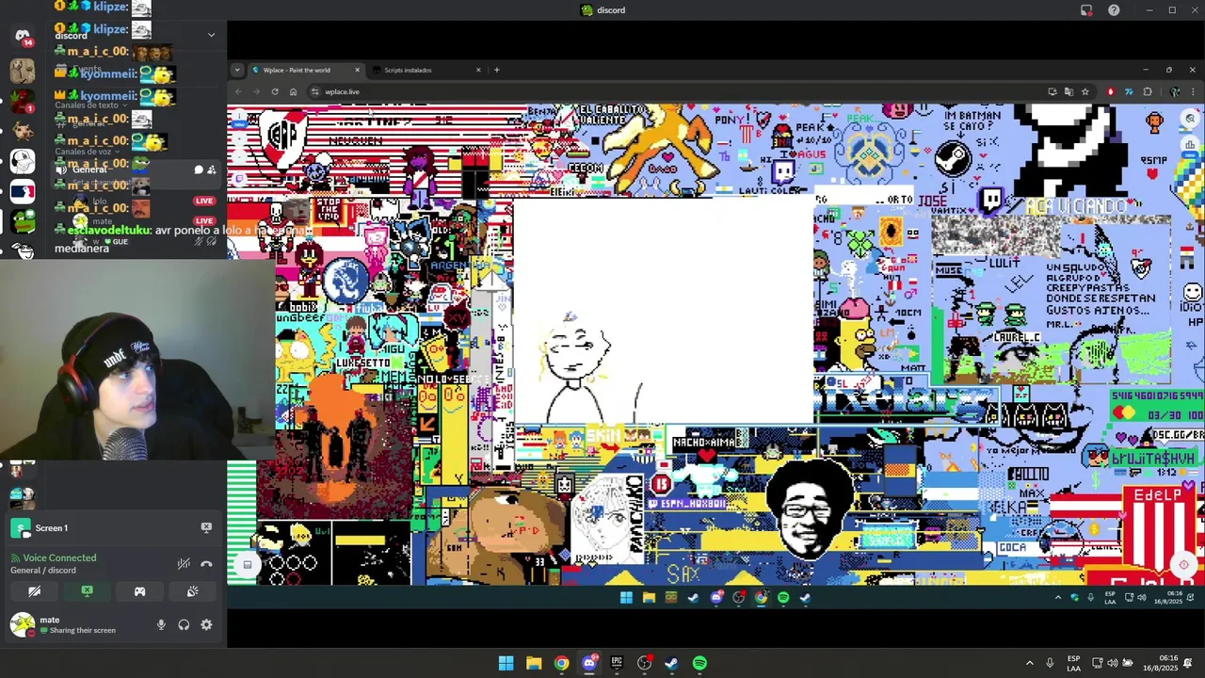Click Wplace locate button bottom right
The width and height of the screenshot is (1205, 678).
tap(1184, 565)
